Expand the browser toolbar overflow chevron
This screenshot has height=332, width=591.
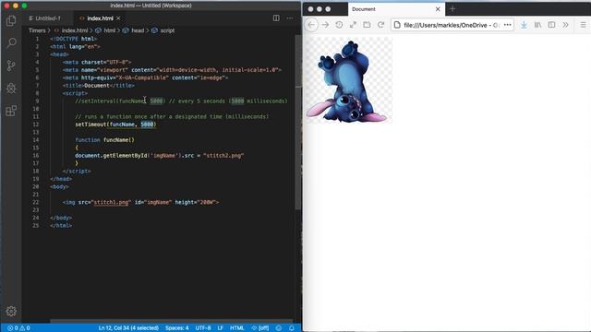coord(565,25)
